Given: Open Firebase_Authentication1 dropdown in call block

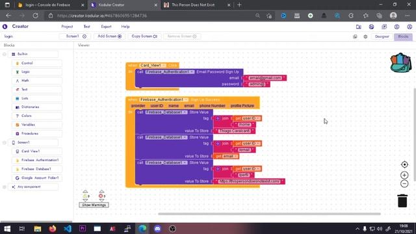Looking at the screenshot, I should 170,72.
